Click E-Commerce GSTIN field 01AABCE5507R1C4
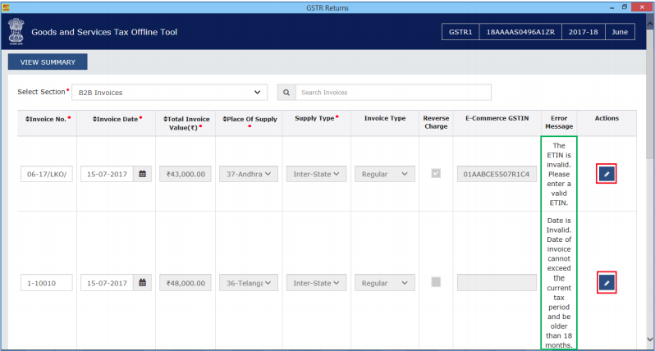The width and height of the screenshot is (655, 351). (497, 174)
